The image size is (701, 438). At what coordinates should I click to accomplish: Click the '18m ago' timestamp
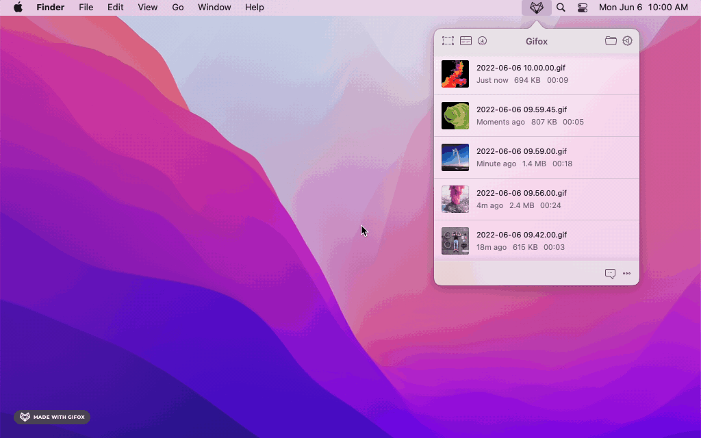coord(492,247)
